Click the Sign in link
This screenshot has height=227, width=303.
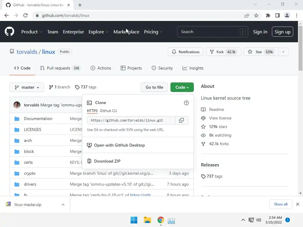[260, 32]
